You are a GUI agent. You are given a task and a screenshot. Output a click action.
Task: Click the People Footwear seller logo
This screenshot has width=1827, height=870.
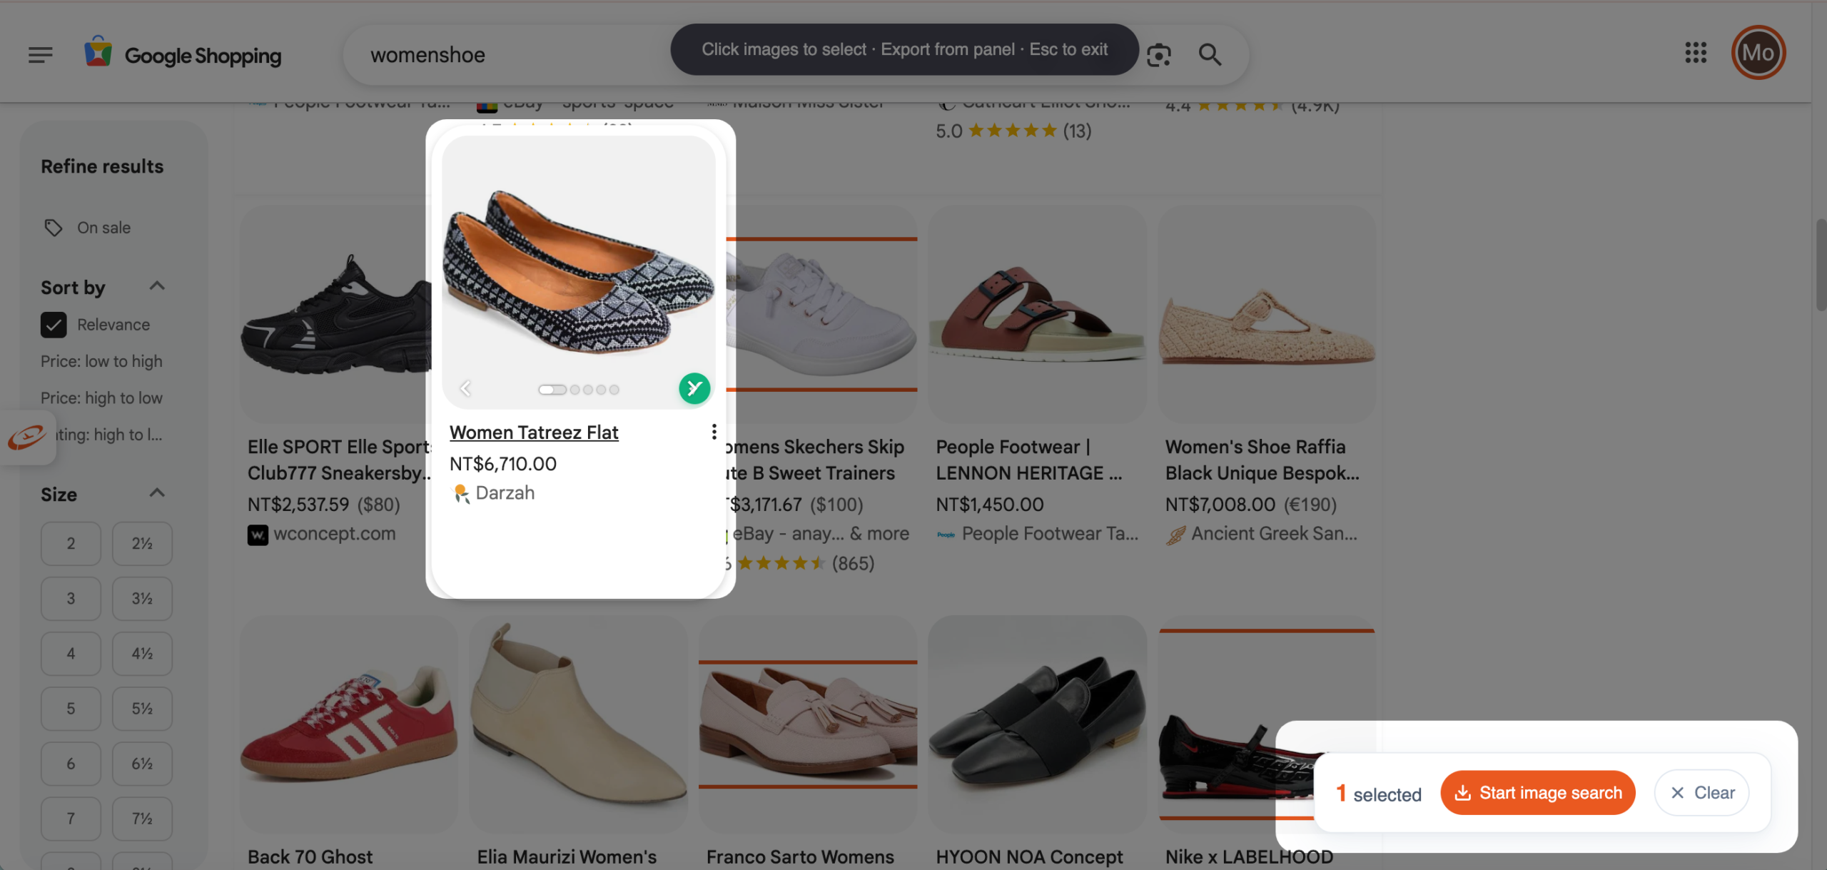(946, 535)
